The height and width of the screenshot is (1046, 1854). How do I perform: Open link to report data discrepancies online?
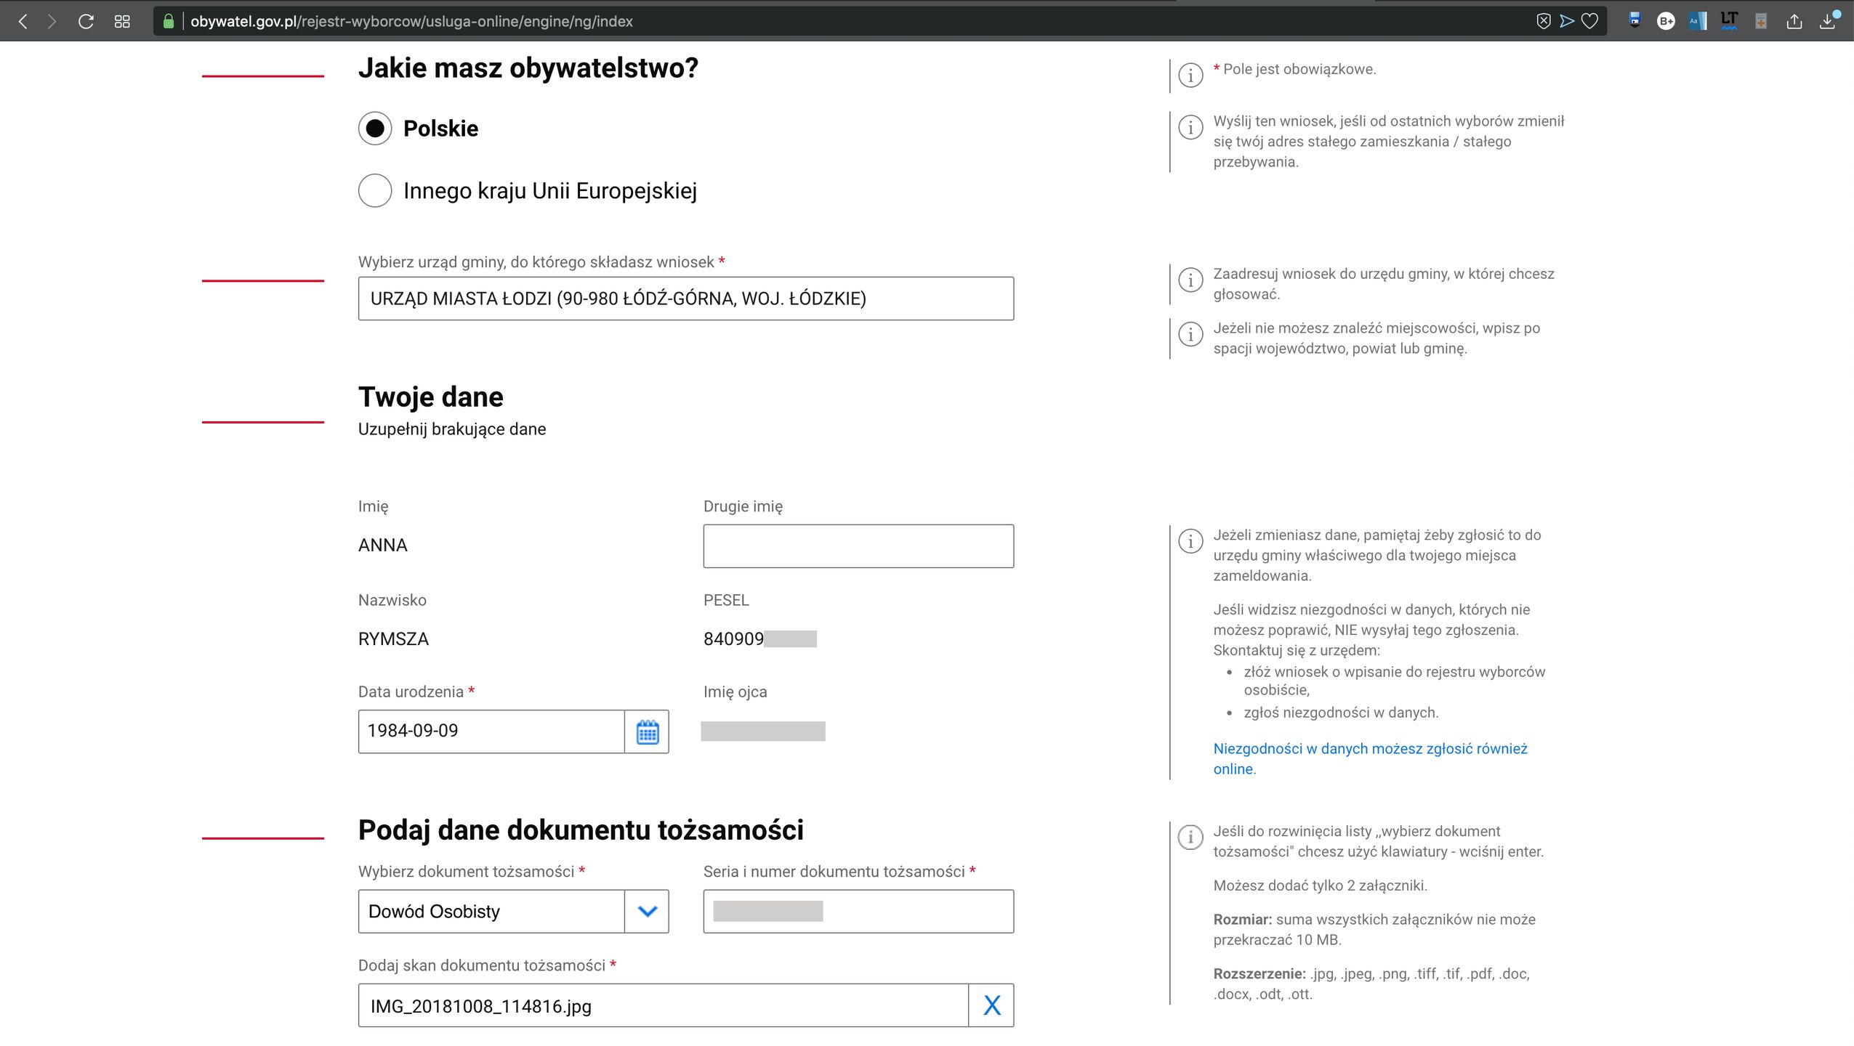(1369, 749)
